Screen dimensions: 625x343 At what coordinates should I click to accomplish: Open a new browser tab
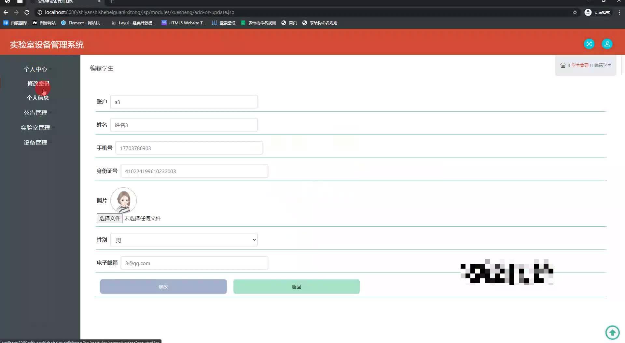pyautogui.click(x=112, y=2)
